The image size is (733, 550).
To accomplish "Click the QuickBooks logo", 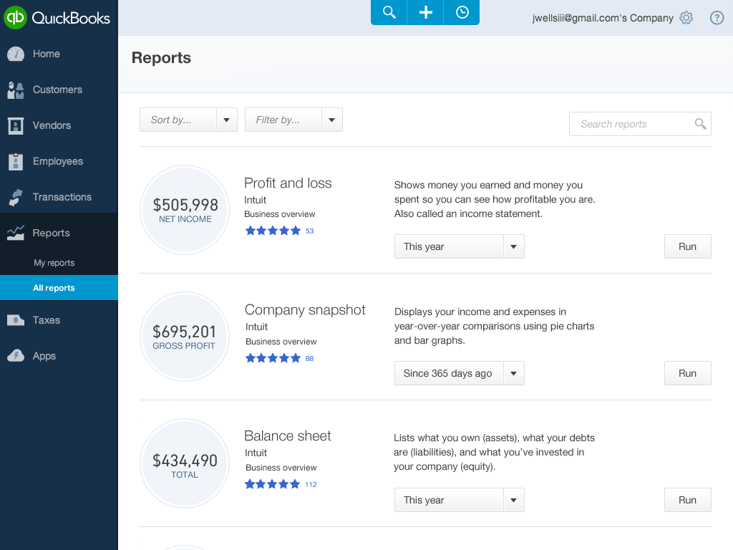I will click(x=58, y=17).
